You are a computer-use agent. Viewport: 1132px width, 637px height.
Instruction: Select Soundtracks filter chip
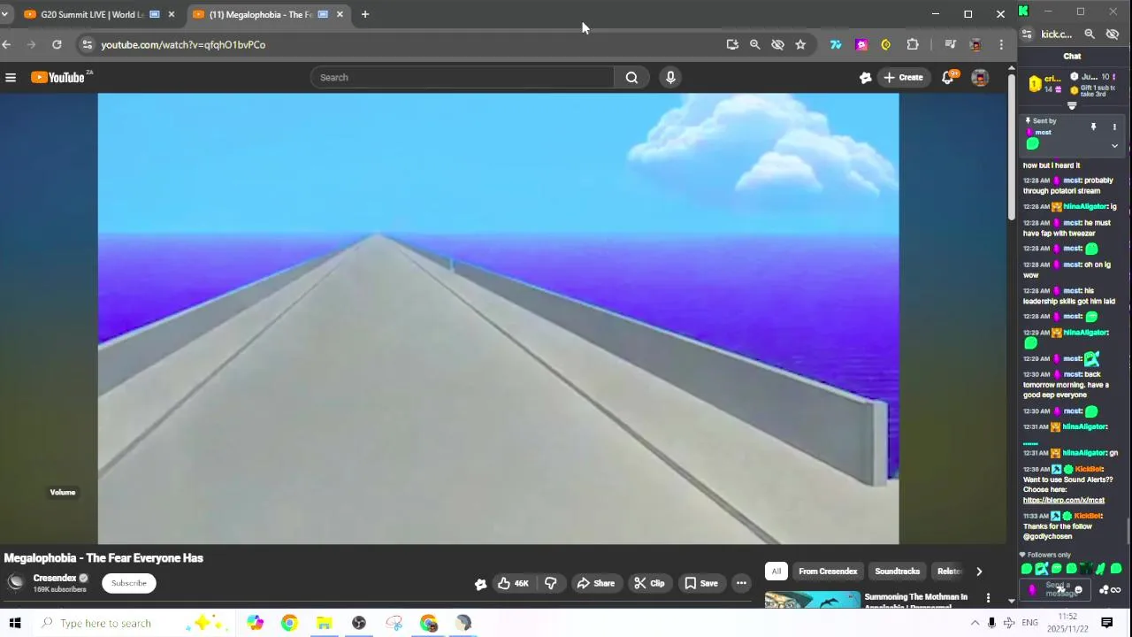[897, 572]
